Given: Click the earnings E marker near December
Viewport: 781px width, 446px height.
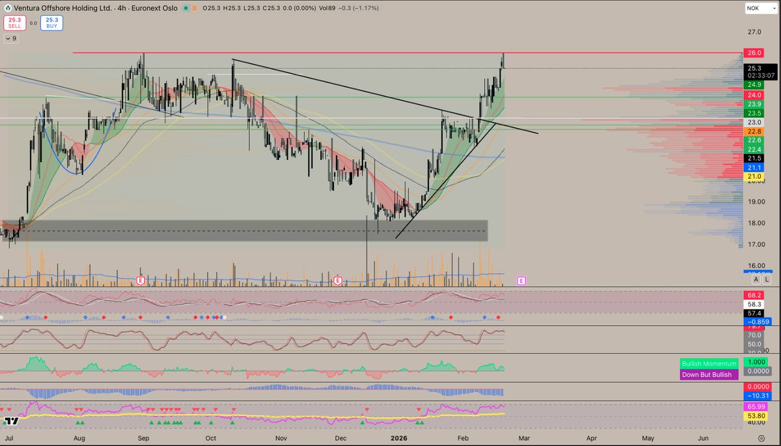Looking at the screenshot, I should pos(338,280).
